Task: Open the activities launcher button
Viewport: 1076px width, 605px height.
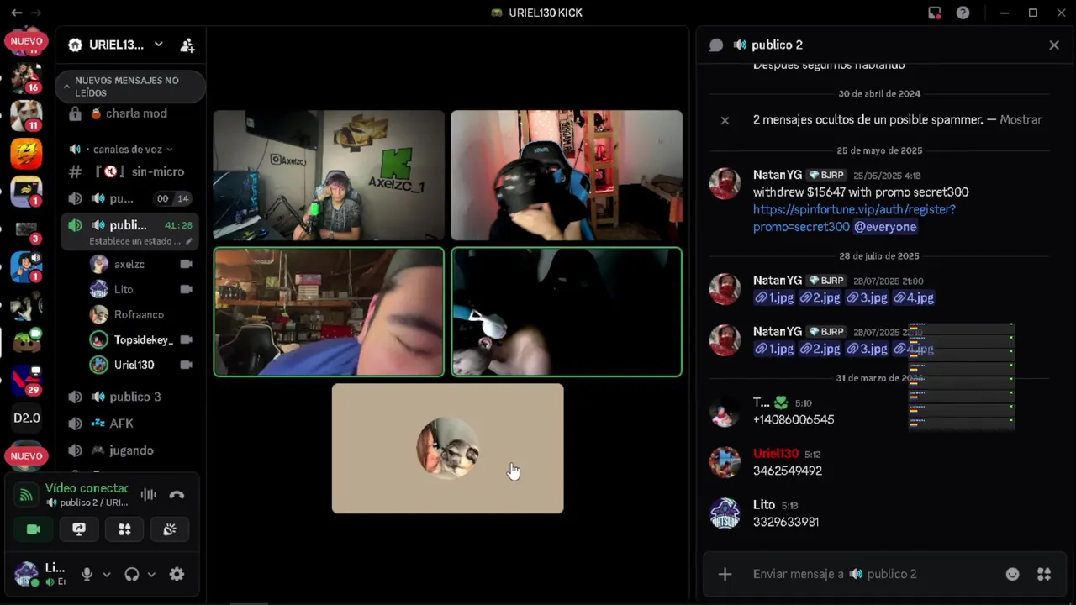Action: click(124, 529)
